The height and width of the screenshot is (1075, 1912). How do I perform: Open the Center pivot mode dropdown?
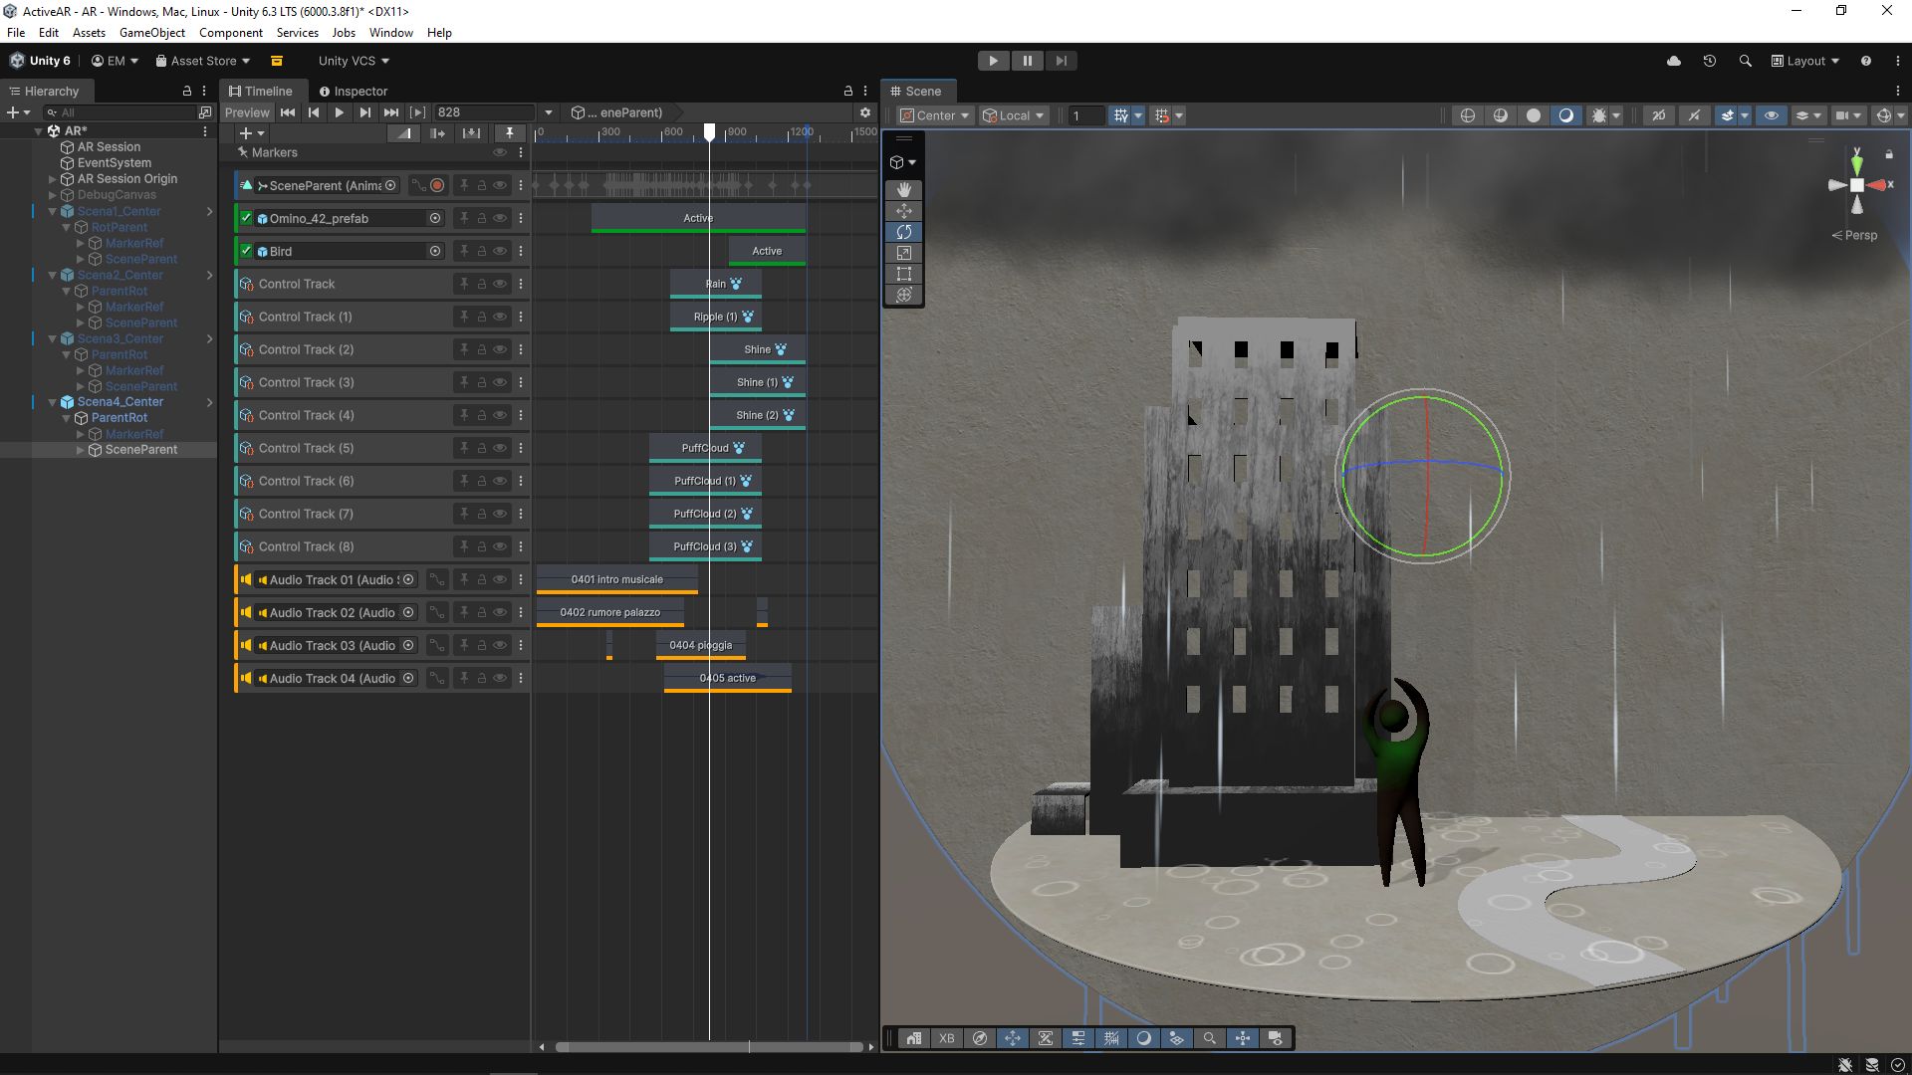pos(934,115)
